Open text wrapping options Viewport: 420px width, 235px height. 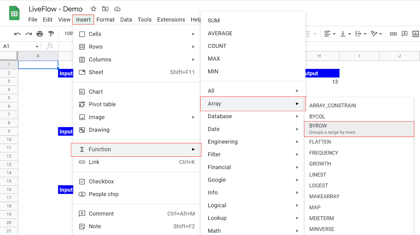[361, 34]
